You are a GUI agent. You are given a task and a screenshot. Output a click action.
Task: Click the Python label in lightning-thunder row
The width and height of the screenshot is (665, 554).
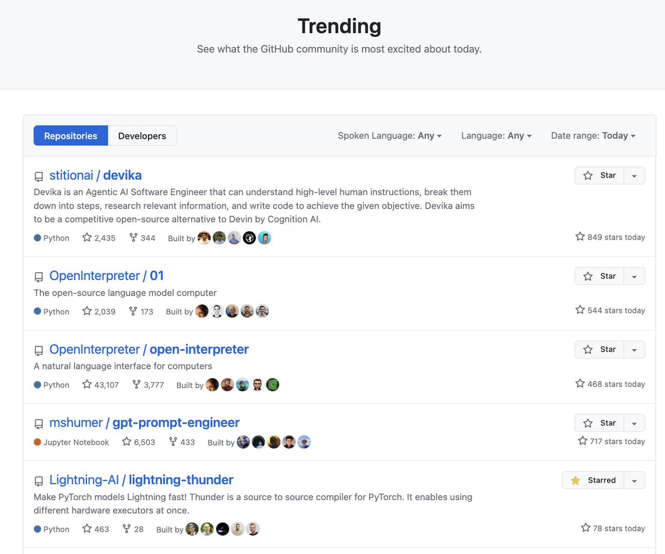[x=52, y=529]
